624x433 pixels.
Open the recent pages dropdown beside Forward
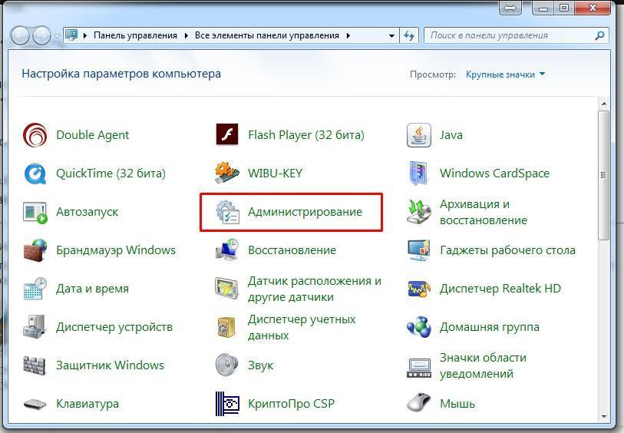[x=57, y=36]
